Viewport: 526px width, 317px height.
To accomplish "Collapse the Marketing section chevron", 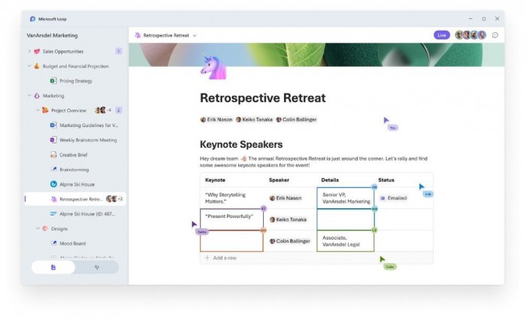I will [29, 95].
